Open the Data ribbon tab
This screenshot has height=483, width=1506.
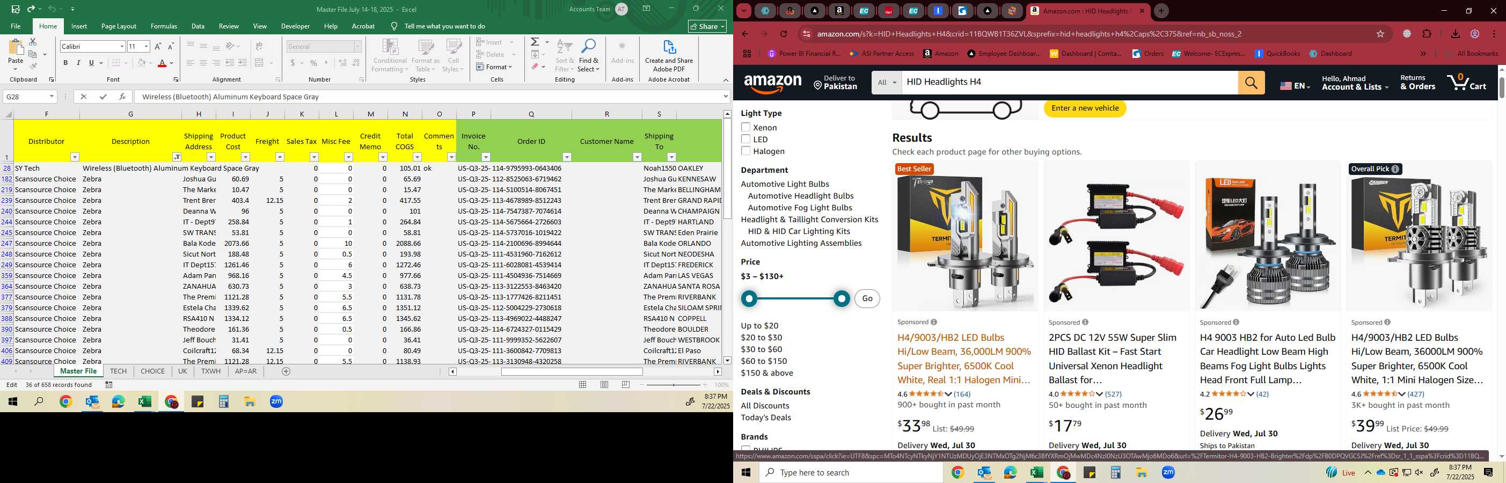coord(198,26)
